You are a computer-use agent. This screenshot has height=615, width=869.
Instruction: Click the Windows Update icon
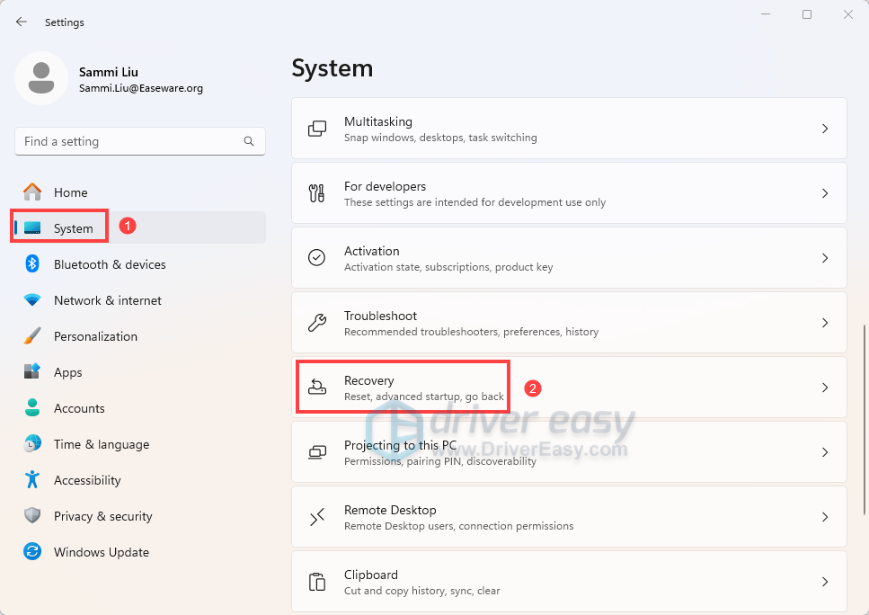click(32, 551)
